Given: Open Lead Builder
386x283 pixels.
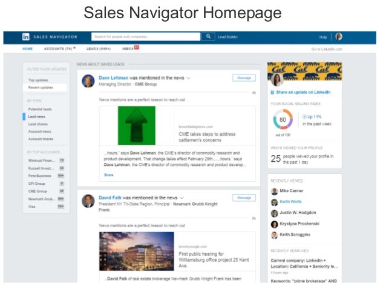Looking at the screenshot, I should [227, 37].
